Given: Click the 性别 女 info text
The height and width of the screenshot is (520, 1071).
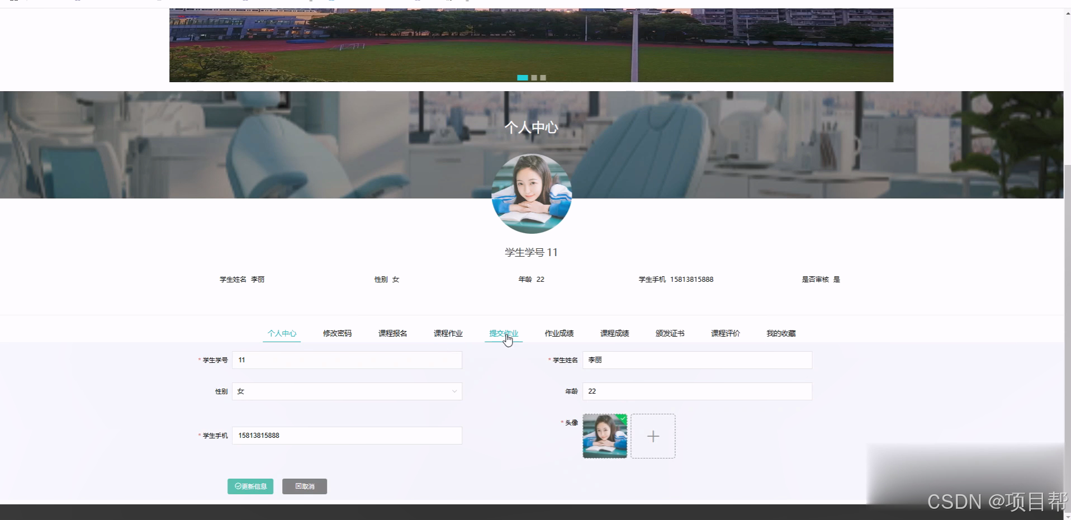Looking at the screenshot, I should (387, 280).
